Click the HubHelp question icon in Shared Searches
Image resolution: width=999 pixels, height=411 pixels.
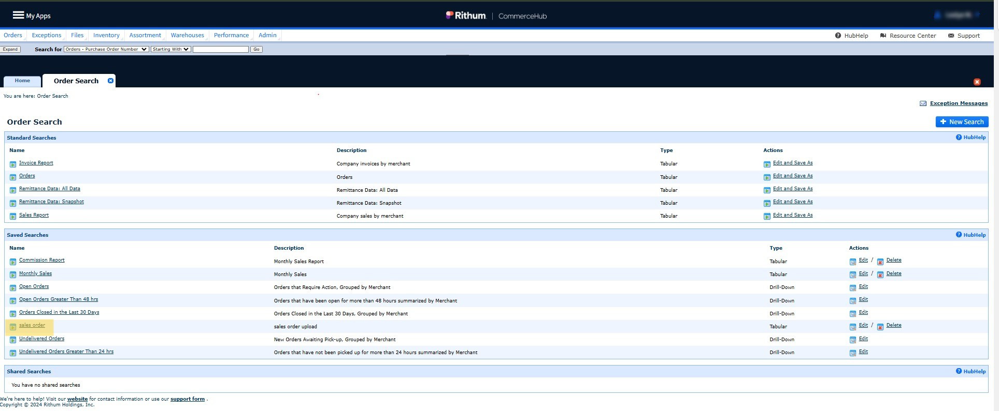tap(959, 371)
